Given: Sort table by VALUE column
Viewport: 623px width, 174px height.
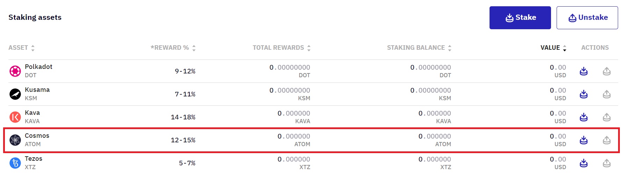Looking at the screenshot, I should pos(553,48).
